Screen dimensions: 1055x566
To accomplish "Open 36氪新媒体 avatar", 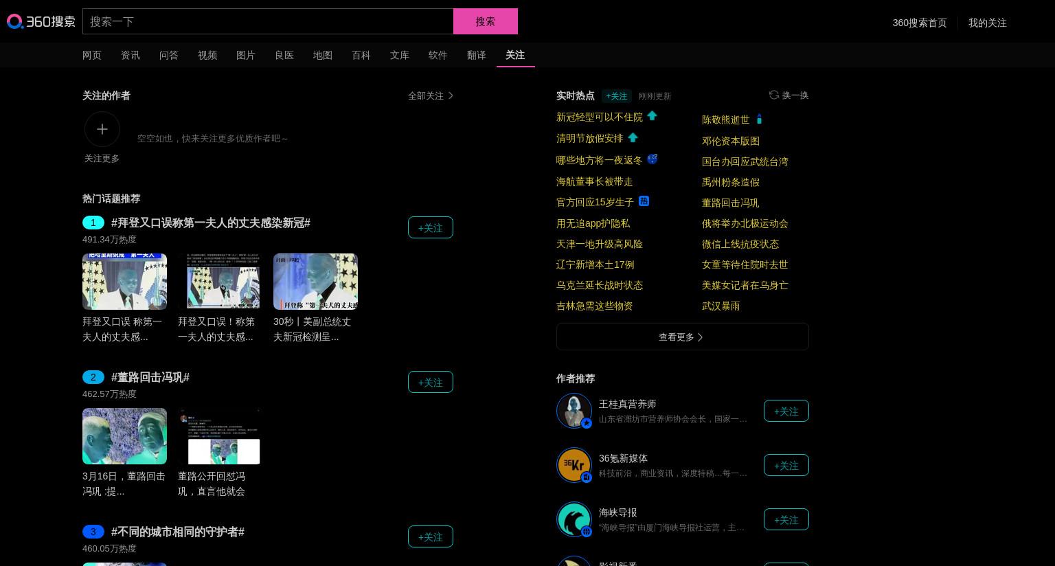I will [574, 465].
